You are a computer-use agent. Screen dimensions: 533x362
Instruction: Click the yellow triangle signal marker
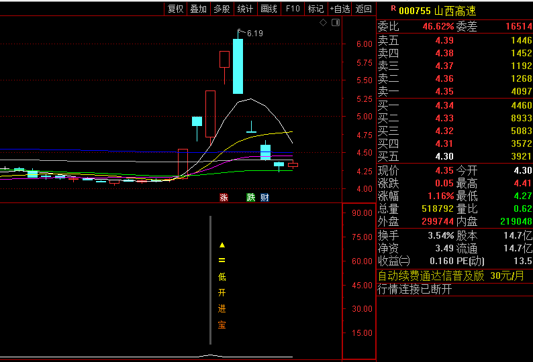[x=222, y=245]
